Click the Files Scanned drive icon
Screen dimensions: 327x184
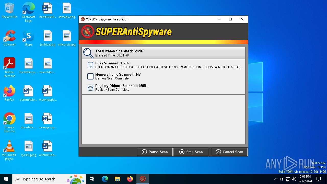coord(90,65)
